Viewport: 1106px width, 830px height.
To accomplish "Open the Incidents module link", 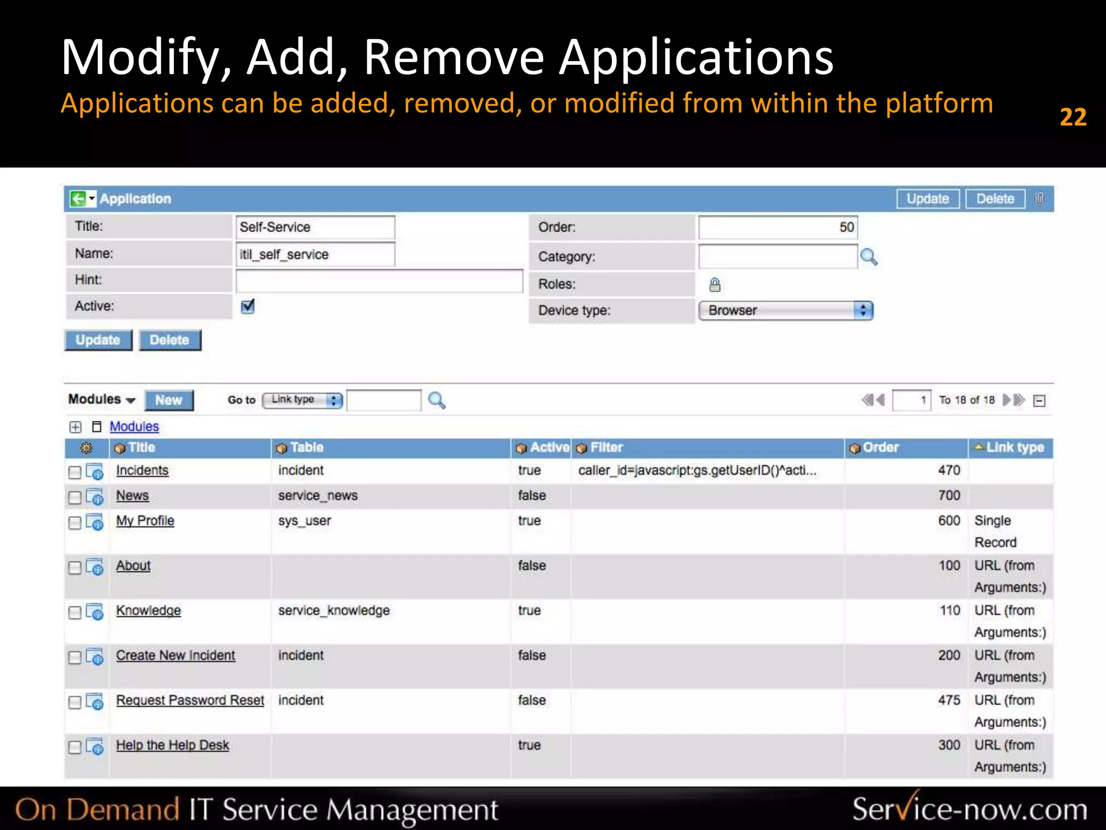I will [x=142, y=470].
